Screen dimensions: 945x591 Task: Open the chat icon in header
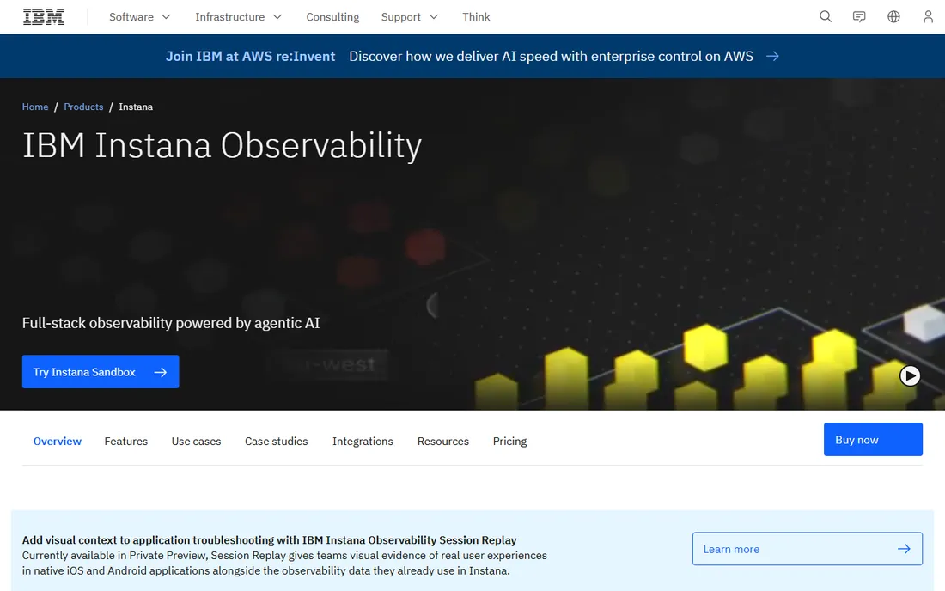859,17
